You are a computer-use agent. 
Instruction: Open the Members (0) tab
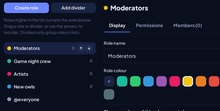(x=188, y=26)
